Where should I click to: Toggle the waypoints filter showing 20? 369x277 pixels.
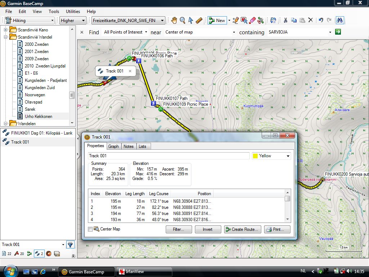click(19, 254)
